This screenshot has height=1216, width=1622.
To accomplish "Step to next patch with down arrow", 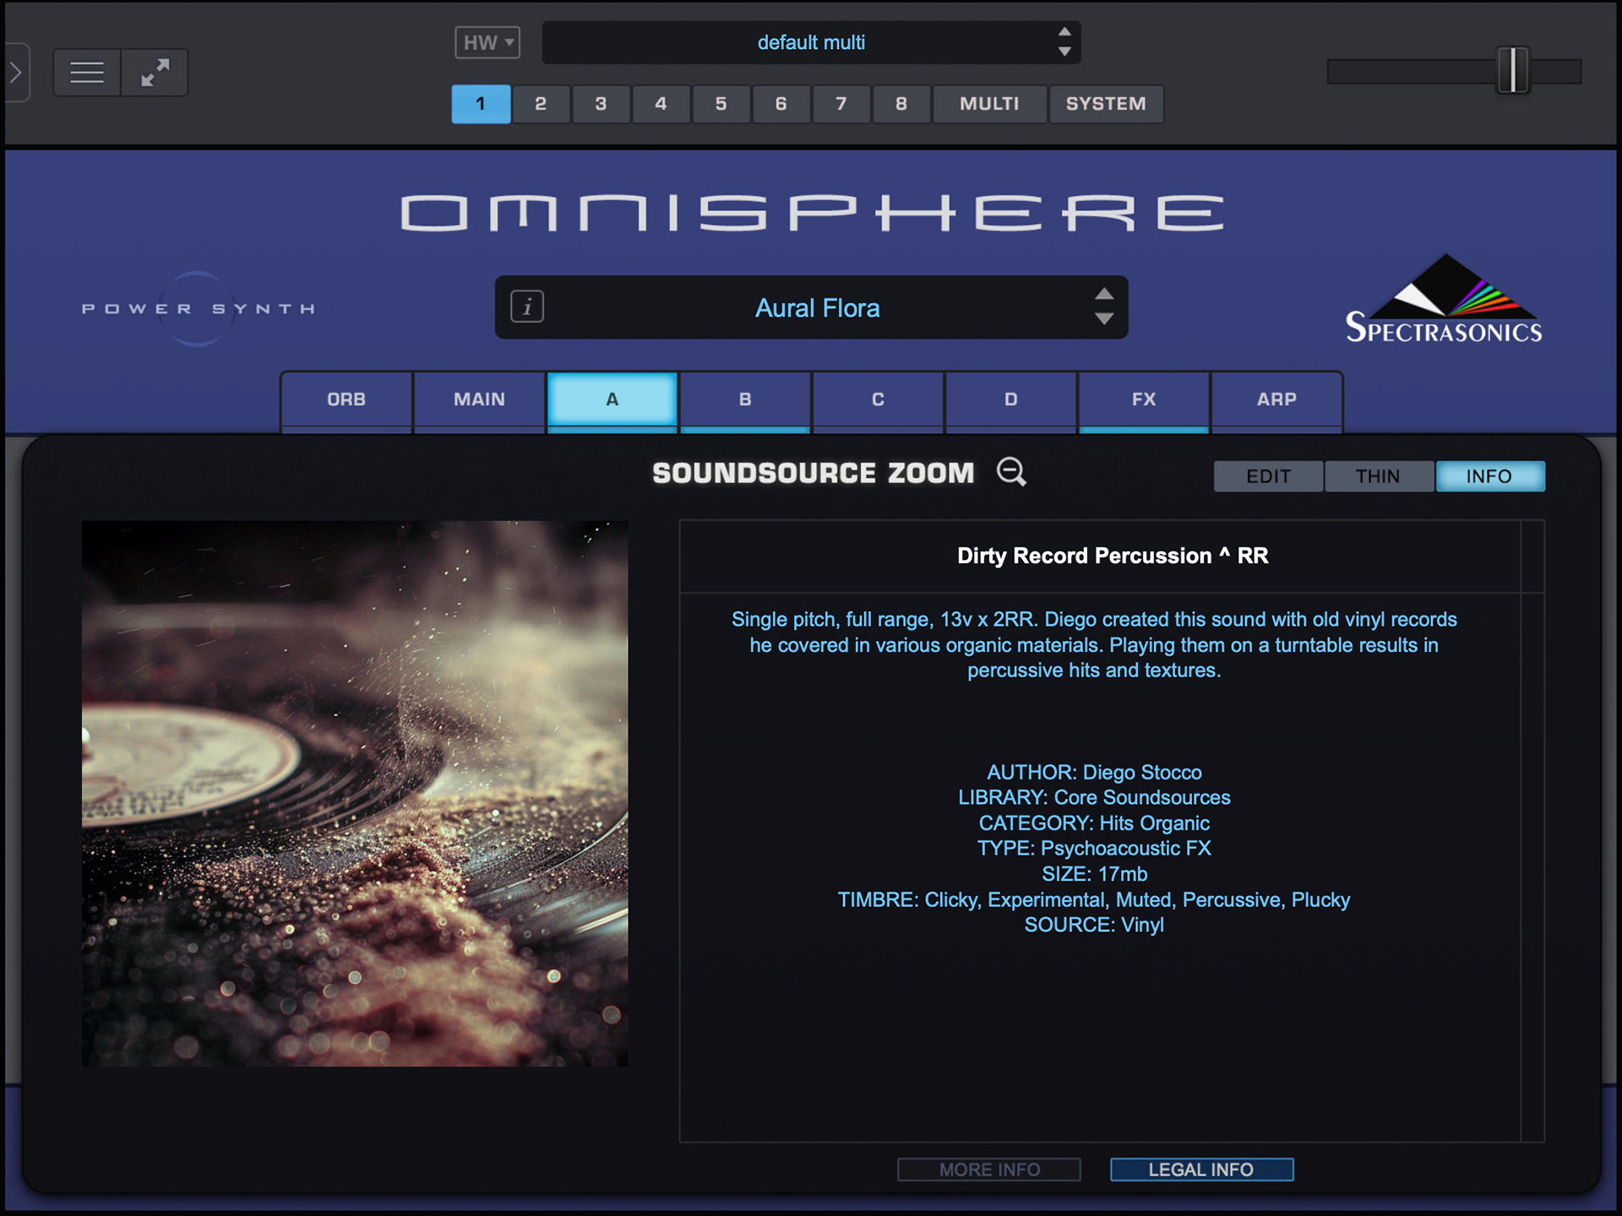I will (1104, 319).
